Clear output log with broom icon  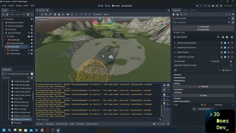click(164, 85)
